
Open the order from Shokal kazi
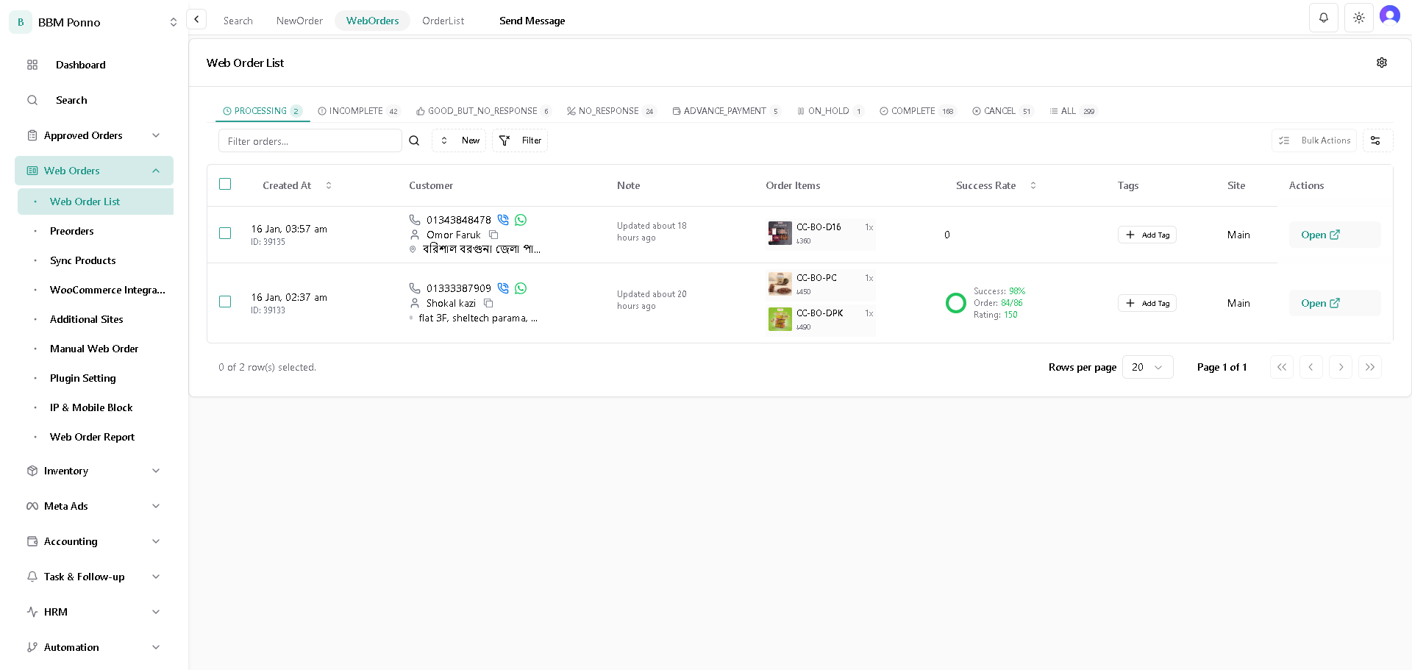1320,303
